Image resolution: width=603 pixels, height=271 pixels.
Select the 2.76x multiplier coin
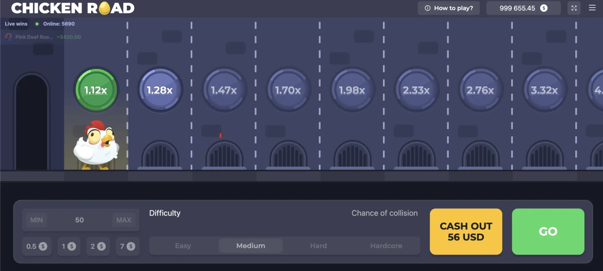tap(480, 90)
